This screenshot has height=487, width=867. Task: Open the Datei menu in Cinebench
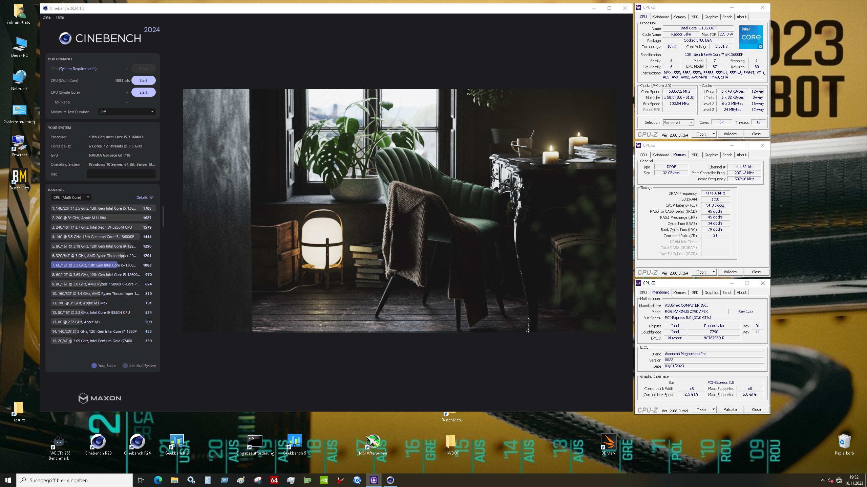point(47,17)
